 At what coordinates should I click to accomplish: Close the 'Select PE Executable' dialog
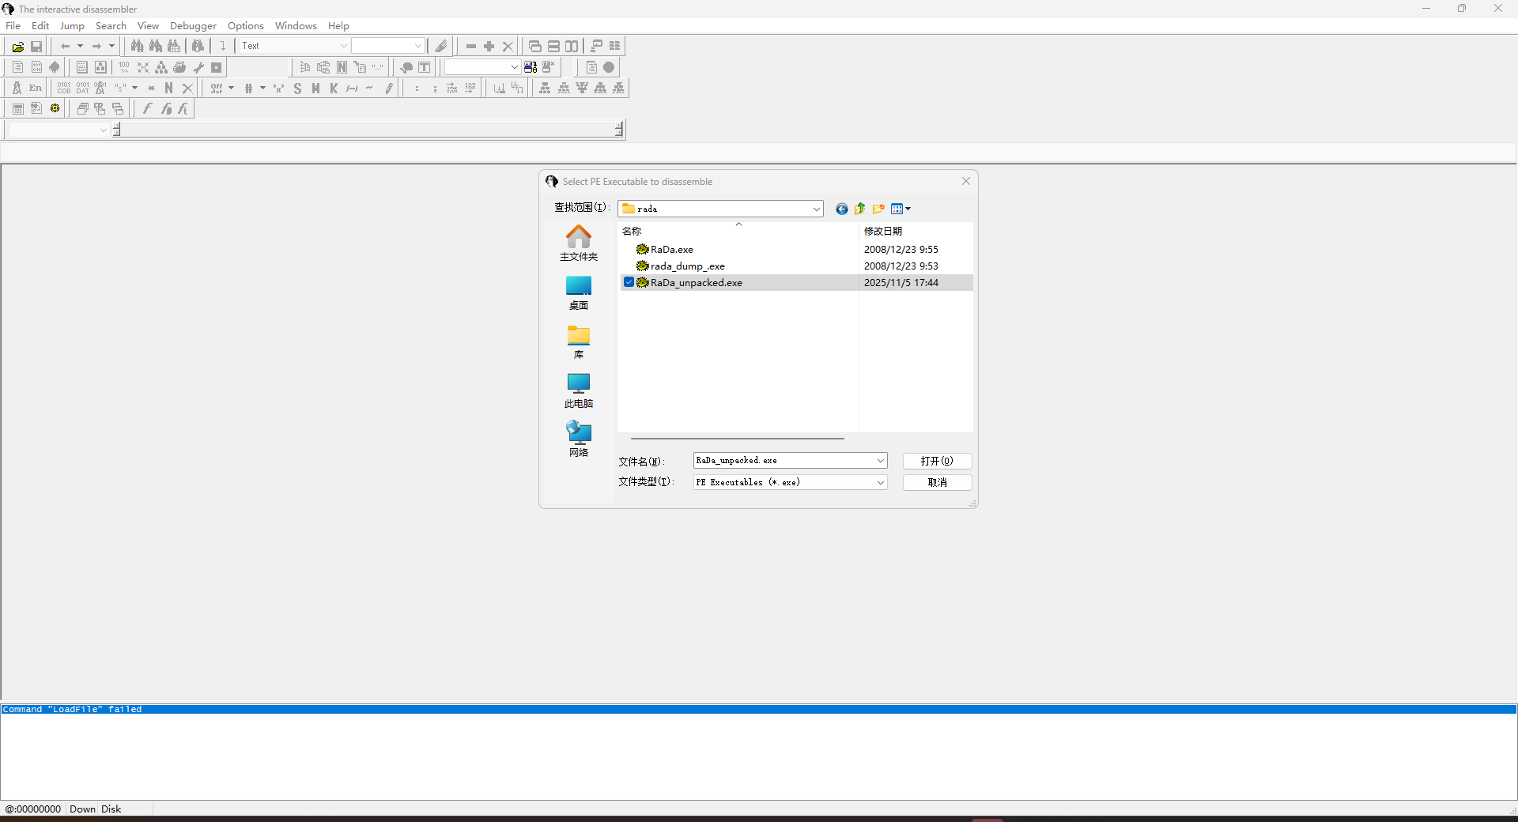965,182
